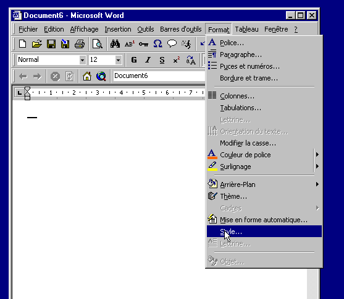Apply underline with S button
The image size is (344, 299).
tap(162, 60)
